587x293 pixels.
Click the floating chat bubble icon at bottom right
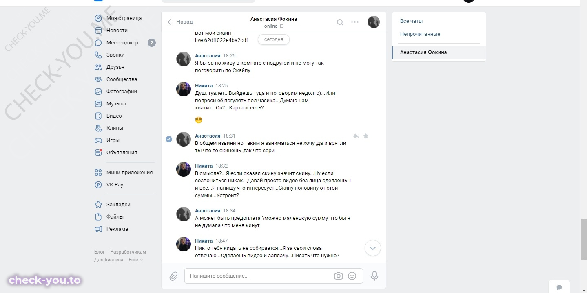(559, 287)
